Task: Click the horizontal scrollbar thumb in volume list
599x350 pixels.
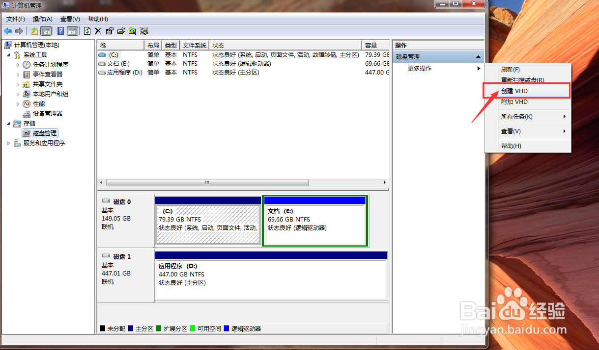Action: point(207,182)
